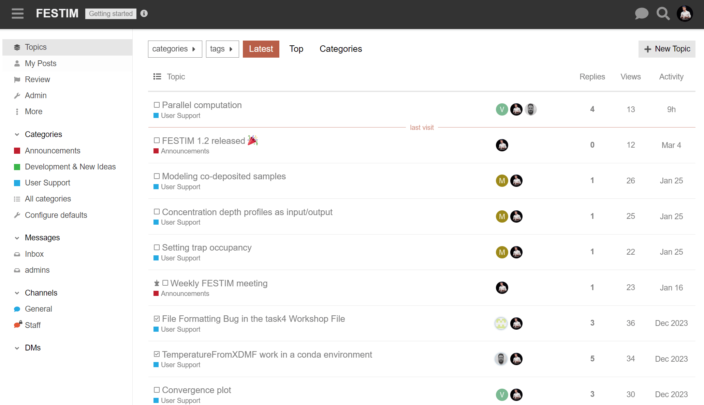The height and width of the screenshot is (405, 704).
Task: Click the info icon beside Getting started
Action: (144, 14)
